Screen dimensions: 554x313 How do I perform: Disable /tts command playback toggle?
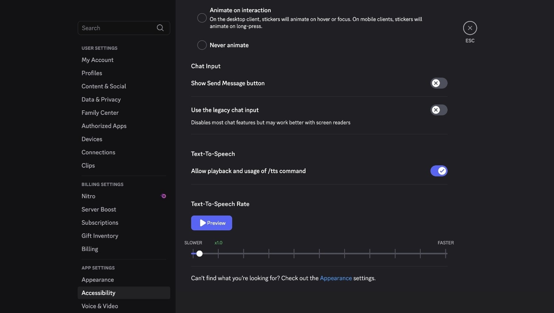click(439, 171)
